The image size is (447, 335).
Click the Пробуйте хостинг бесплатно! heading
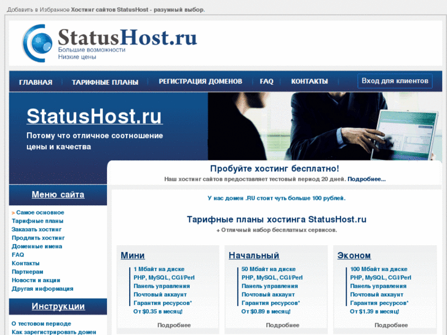274,169
